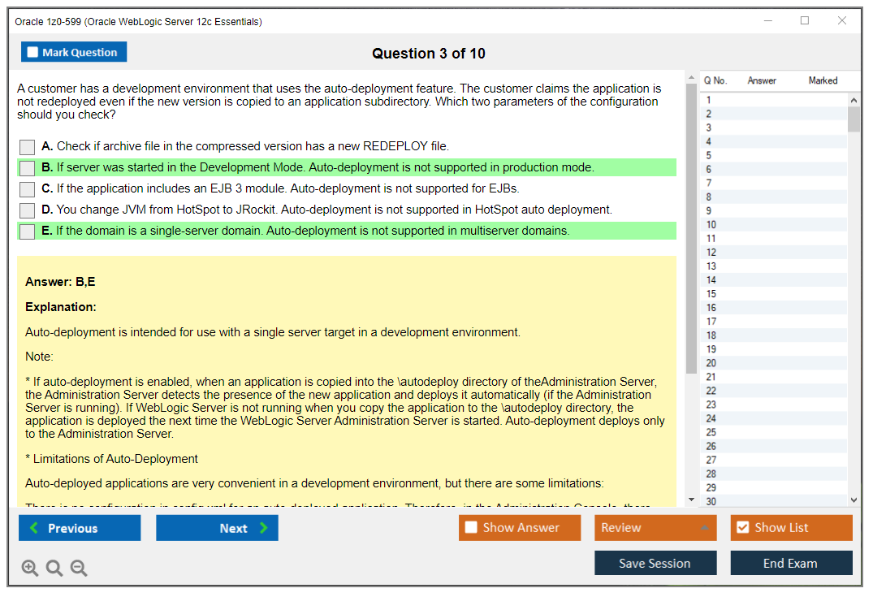
Task: Save the current exam session
Action: point(655,563)
